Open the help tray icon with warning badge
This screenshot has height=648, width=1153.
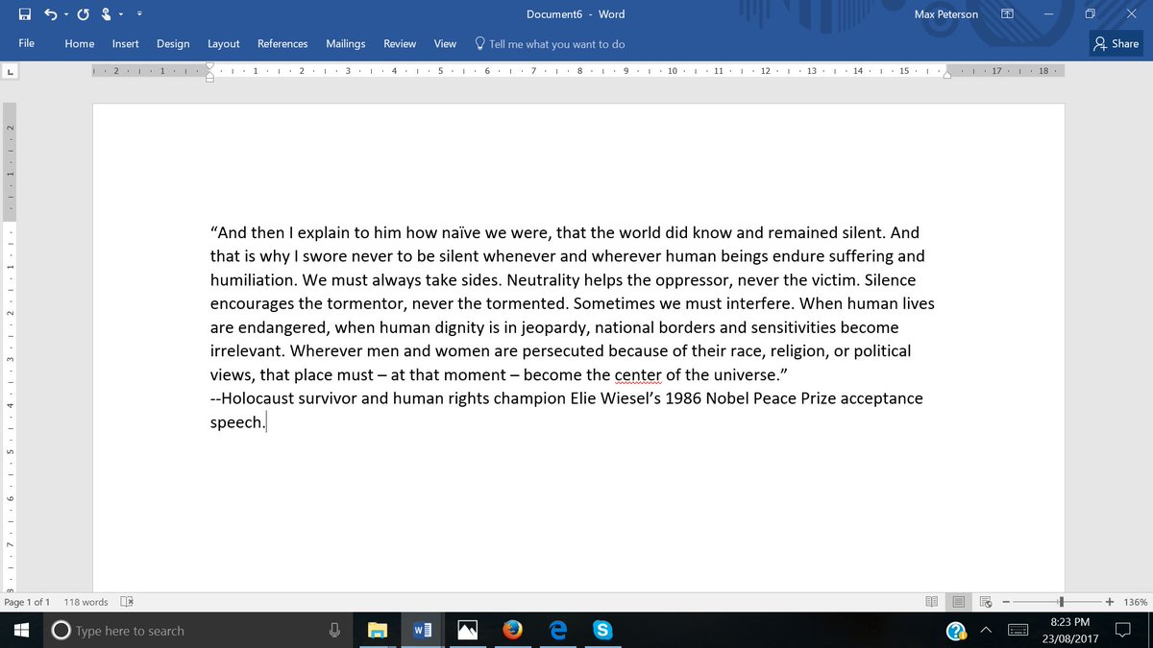tap(956, 631)
